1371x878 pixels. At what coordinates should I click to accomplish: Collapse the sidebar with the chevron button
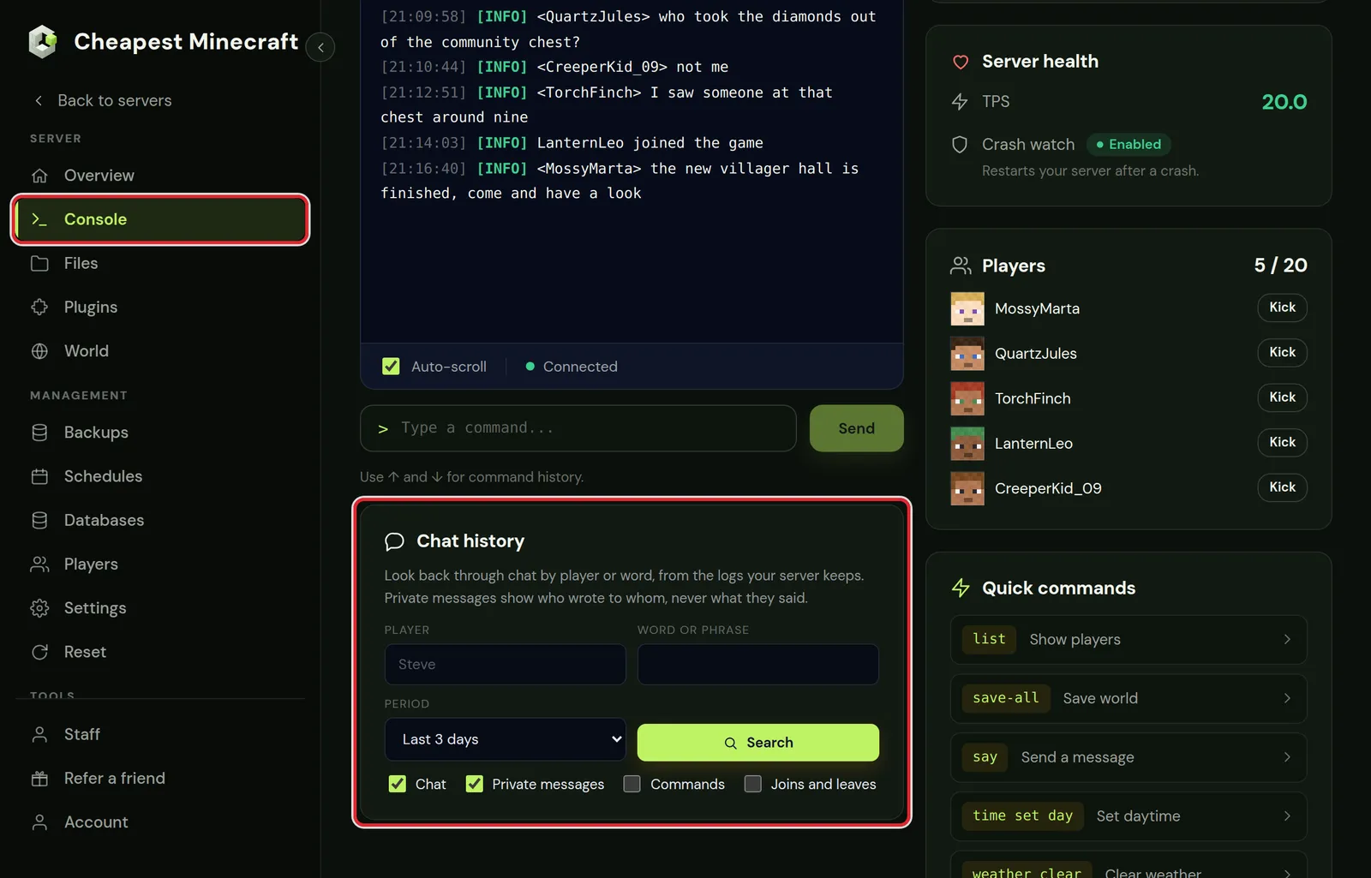coord(320,47)
